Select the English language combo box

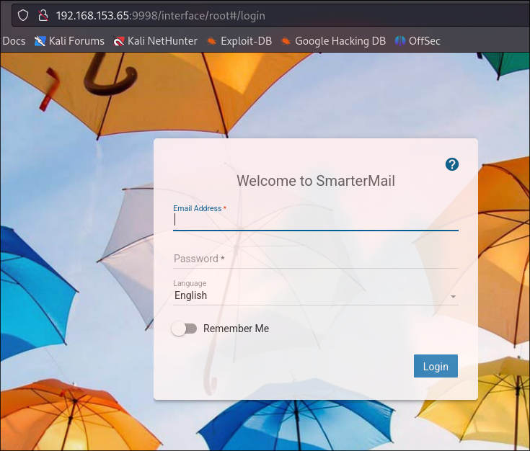(x=316, y=295)
